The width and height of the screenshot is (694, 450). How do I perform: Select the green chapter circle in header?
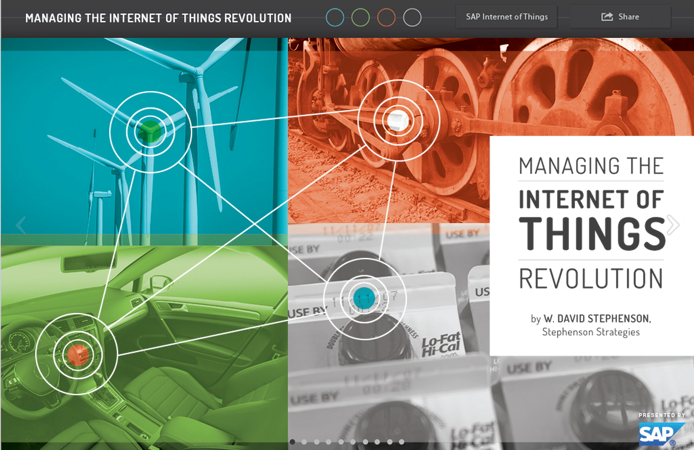361,18
